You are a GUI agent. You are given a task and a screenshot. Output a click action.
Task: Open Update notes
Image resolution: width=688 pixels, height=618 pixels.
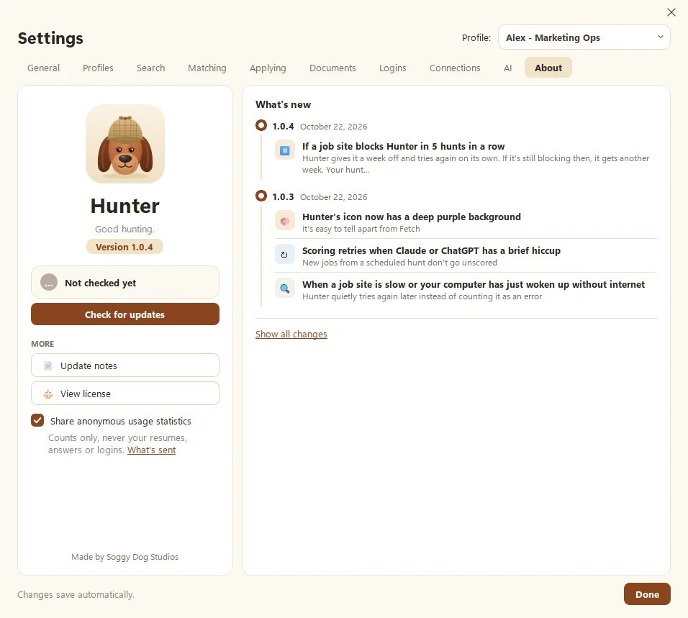point(125,365)
